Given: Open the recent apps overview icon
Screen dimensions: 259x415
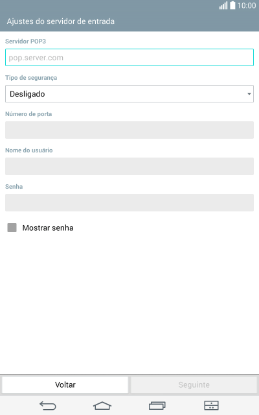Looking at the screenshot, I should [157, 405].
